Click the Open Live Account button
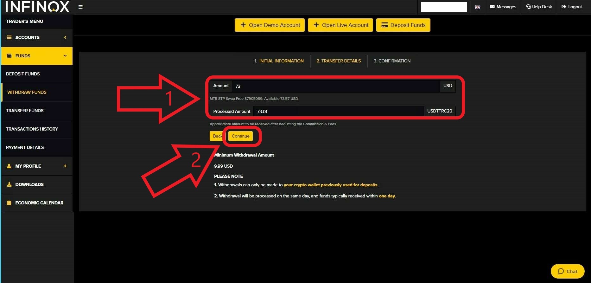This screenshot has height=283, width=591. [x=340, y=25]
